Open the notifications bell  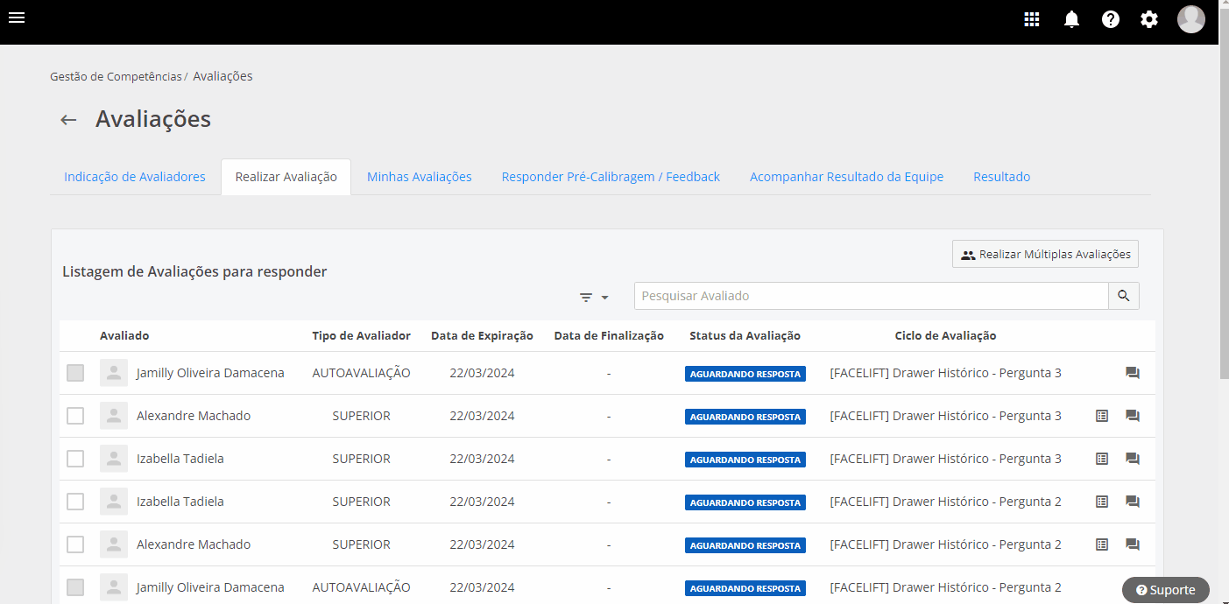click(1071, 19)
